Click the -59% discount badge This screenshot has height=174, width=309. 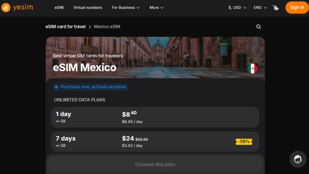[x=244, y=141]
